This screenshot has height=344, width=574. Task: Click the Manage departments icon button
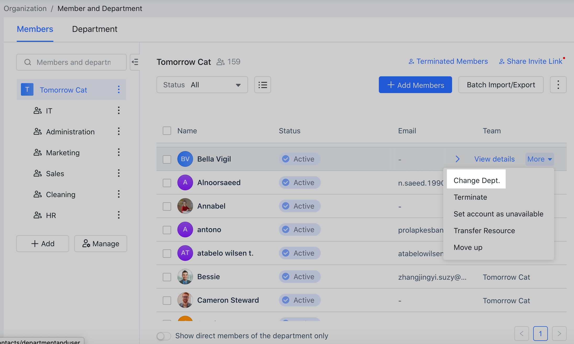click(100, 244)
